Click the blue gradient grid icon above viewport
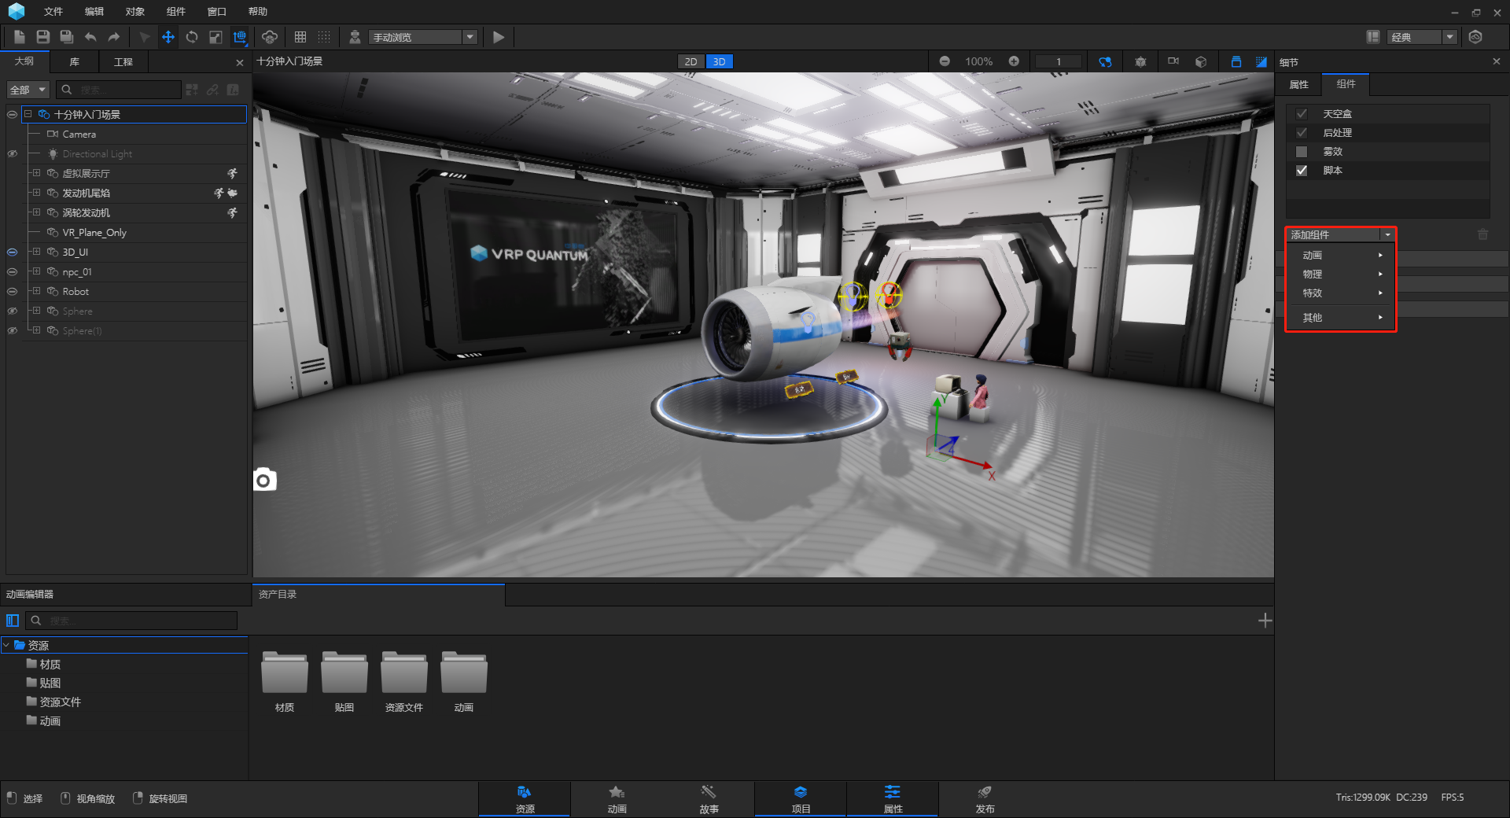This screenshot has width=1510, height=818. (1261, 61)
